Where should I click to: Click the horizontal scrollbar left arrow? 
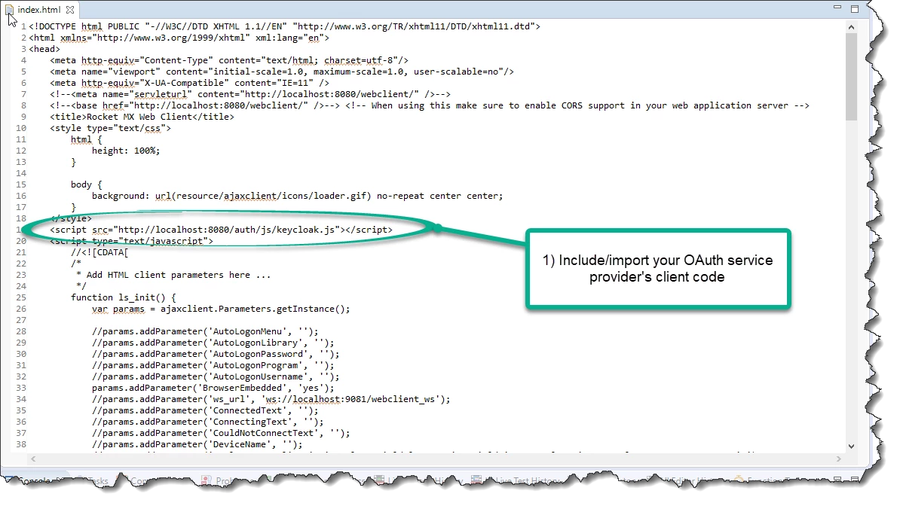click(x=33, y=459)
